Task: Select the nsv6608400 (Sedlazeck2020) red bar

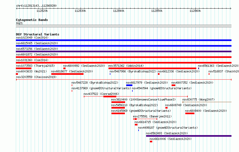Action: [190, 113]
